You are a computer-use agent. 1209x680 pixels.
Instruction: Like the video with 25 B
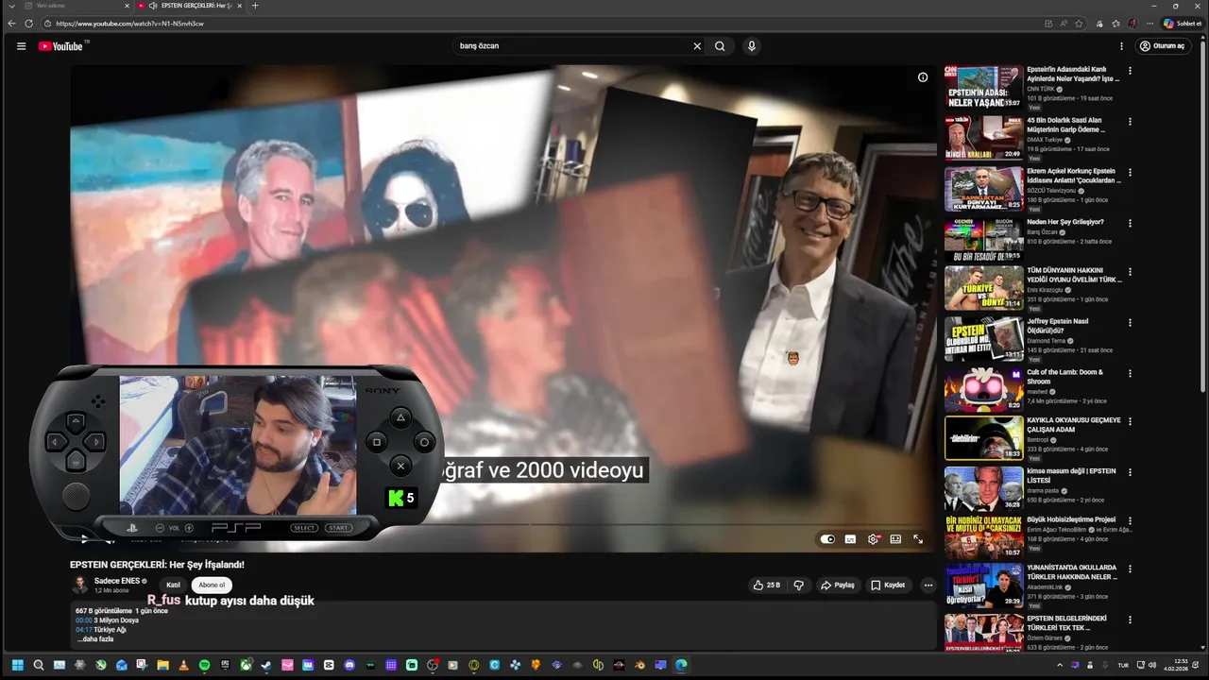coord(767,586)
